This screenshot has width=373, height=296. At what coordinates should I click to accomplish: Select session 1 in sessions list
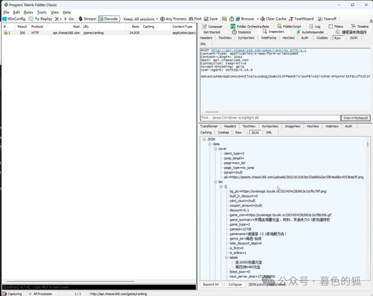pos(99,33)
